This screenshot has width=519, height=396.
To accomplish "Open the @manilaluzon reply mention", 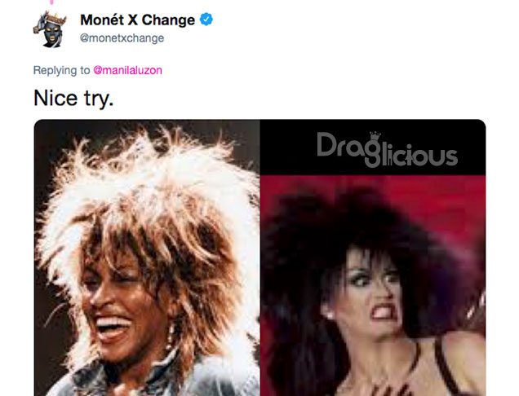I will coord(128,70).
